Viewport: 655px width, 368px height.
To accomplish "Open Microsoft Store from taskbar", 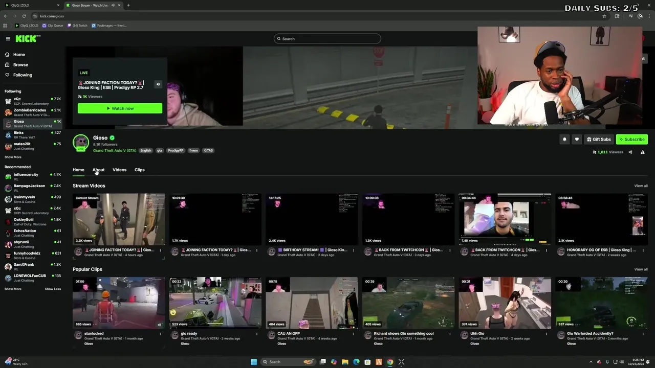I will [x=367, y=362].
